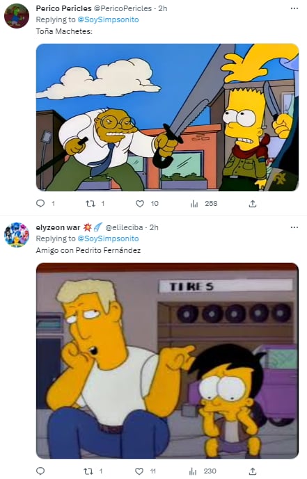This screenshot has width=307, height=479.
Task: Open the Bart with machetes image
Action: (167, 117)
